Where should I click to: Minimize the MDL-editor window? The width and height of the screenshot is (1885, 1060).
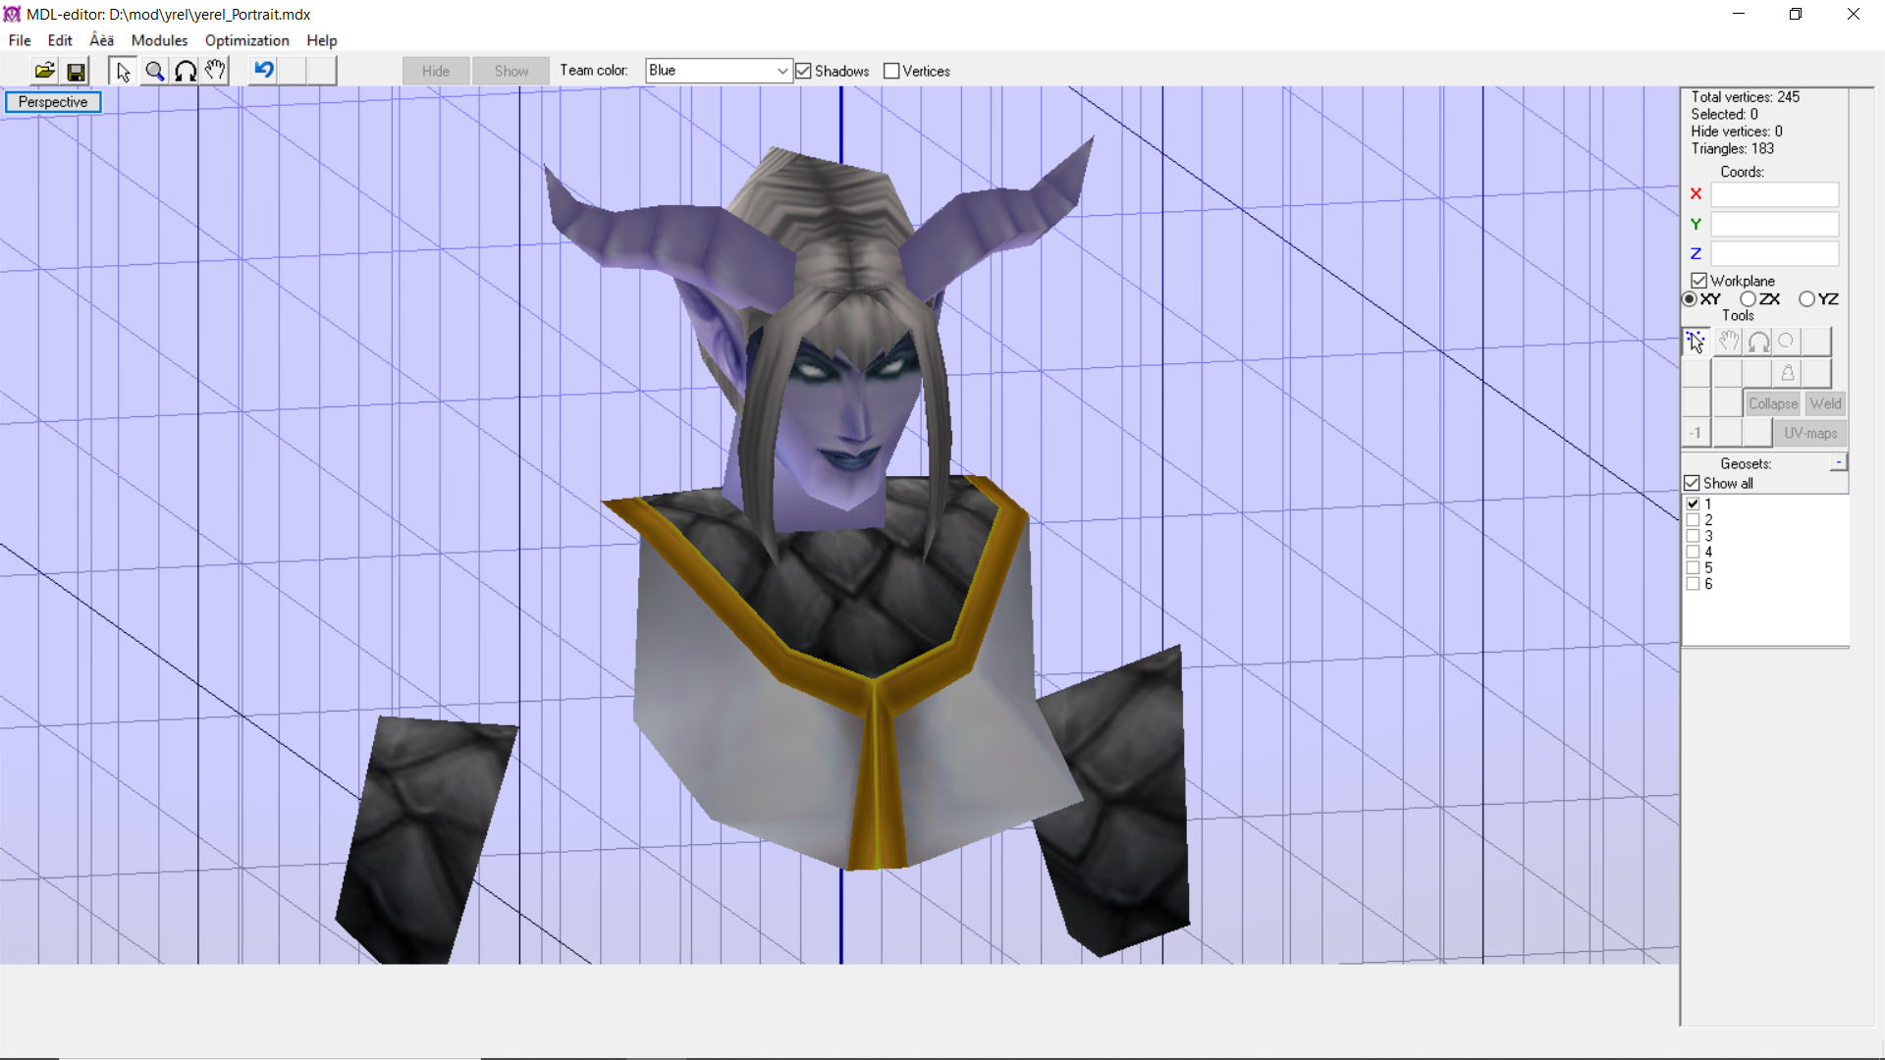click(1739, 14)
